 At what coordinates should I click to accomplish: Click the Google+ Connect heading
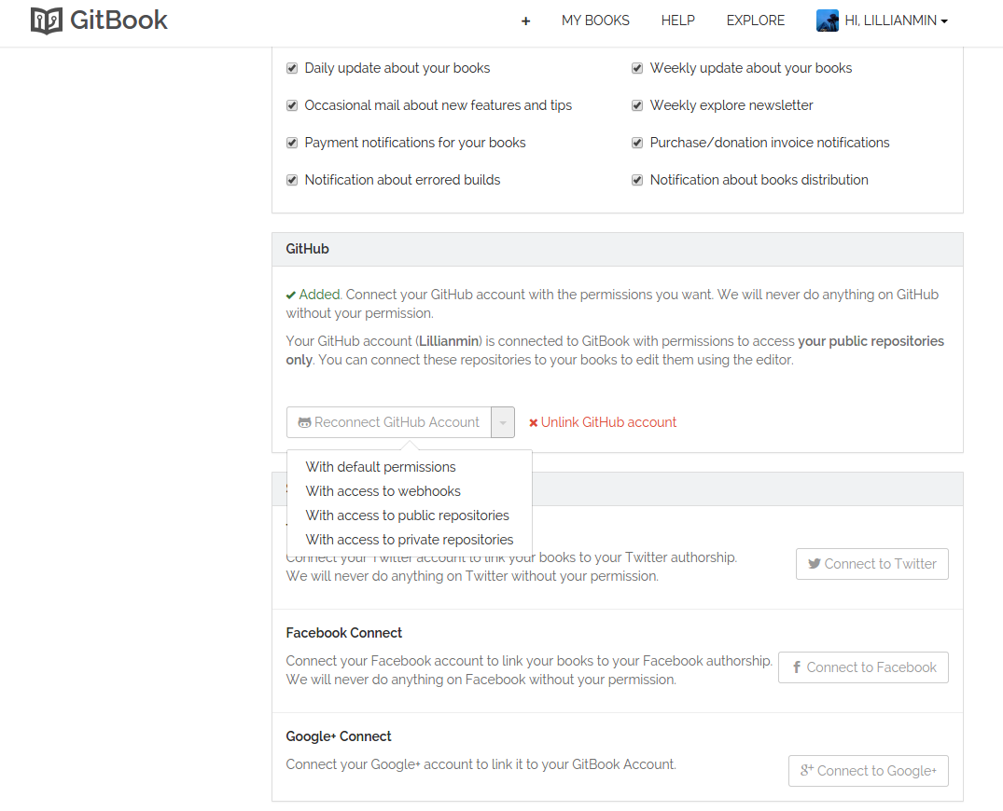[x=339, y=736]
